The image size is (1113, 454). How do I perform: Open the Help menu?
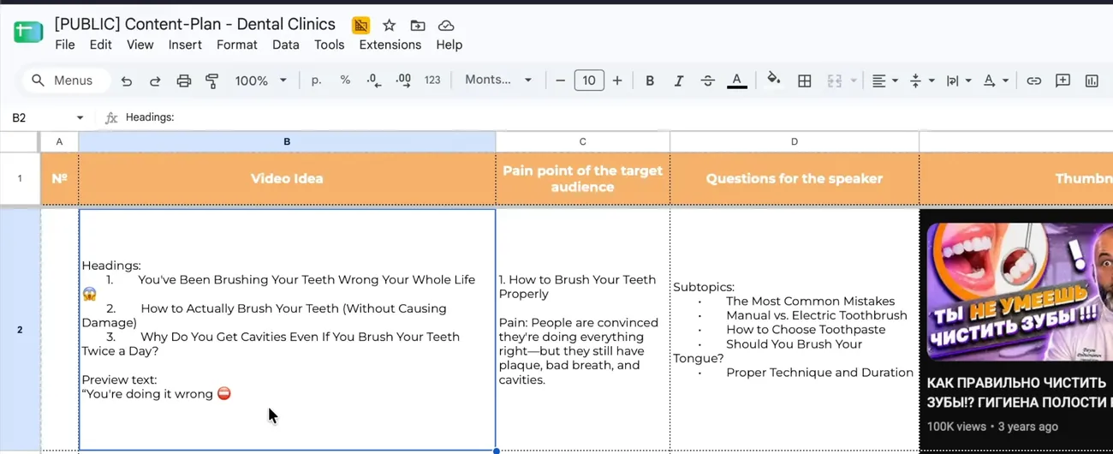[449, 45]
